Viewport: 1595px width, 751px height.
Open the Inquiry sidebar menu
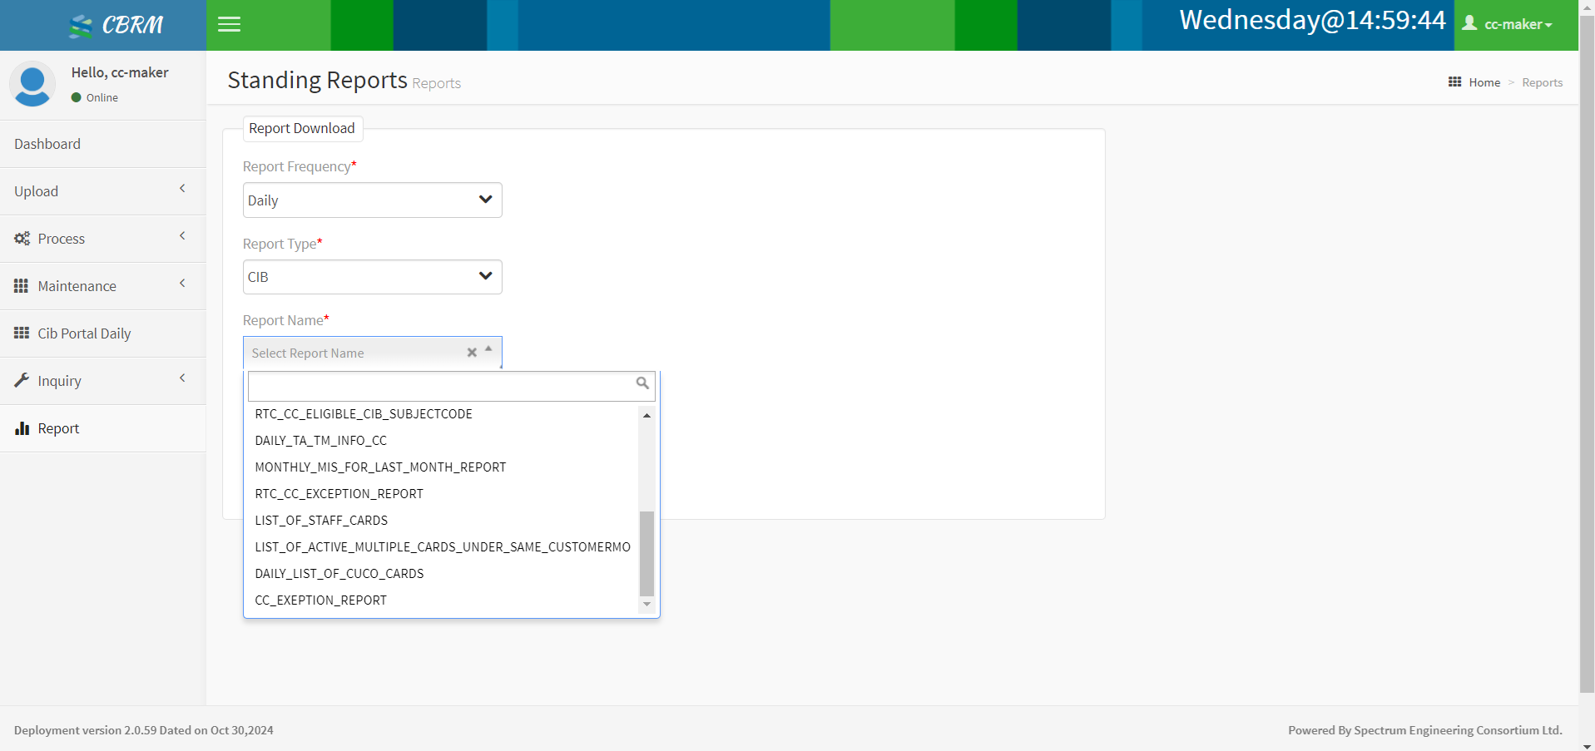click(103, 381)
